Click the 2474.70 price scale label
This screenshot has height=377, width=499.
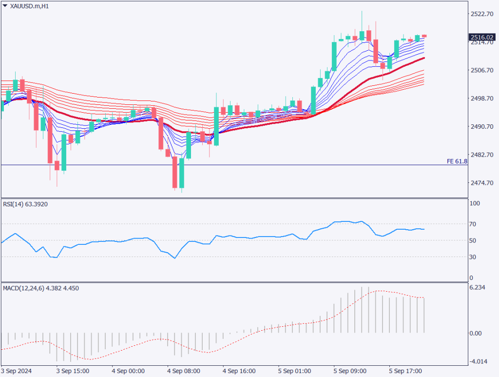click(x=482, y=183)
